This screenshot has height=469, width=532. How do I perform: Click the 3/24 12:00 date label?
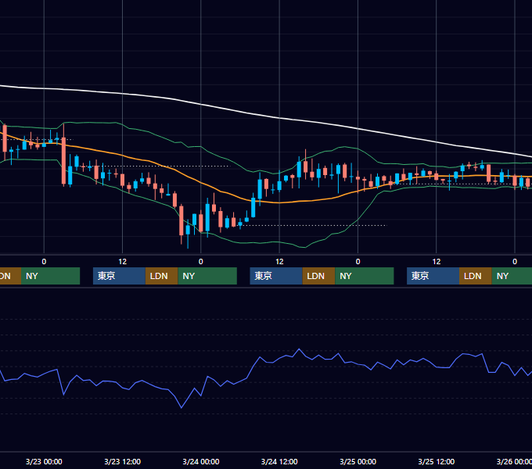pos(279,461)
